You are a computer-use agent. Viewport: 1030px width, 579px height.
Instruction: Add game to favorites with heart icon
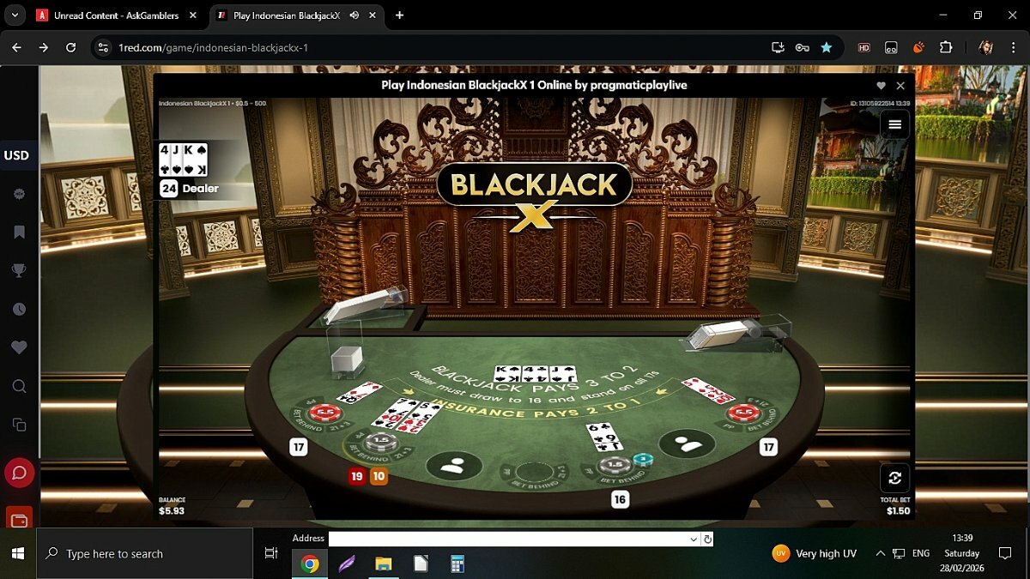(881, 86)
